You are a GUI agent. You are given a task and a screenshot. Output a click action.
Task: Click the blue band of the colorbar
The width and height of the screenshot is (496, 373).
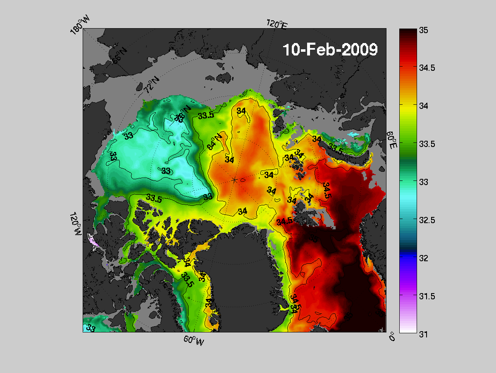[408, 258]
